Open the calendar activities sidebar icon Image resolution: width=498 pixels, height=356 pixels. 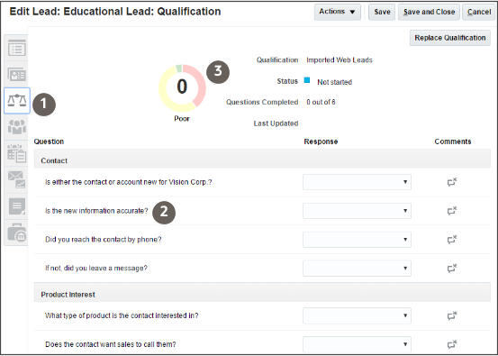(16, 153)
